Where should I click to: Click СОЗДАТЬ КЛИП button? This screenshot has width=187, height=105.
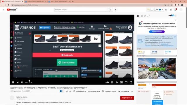pos(109,91)
